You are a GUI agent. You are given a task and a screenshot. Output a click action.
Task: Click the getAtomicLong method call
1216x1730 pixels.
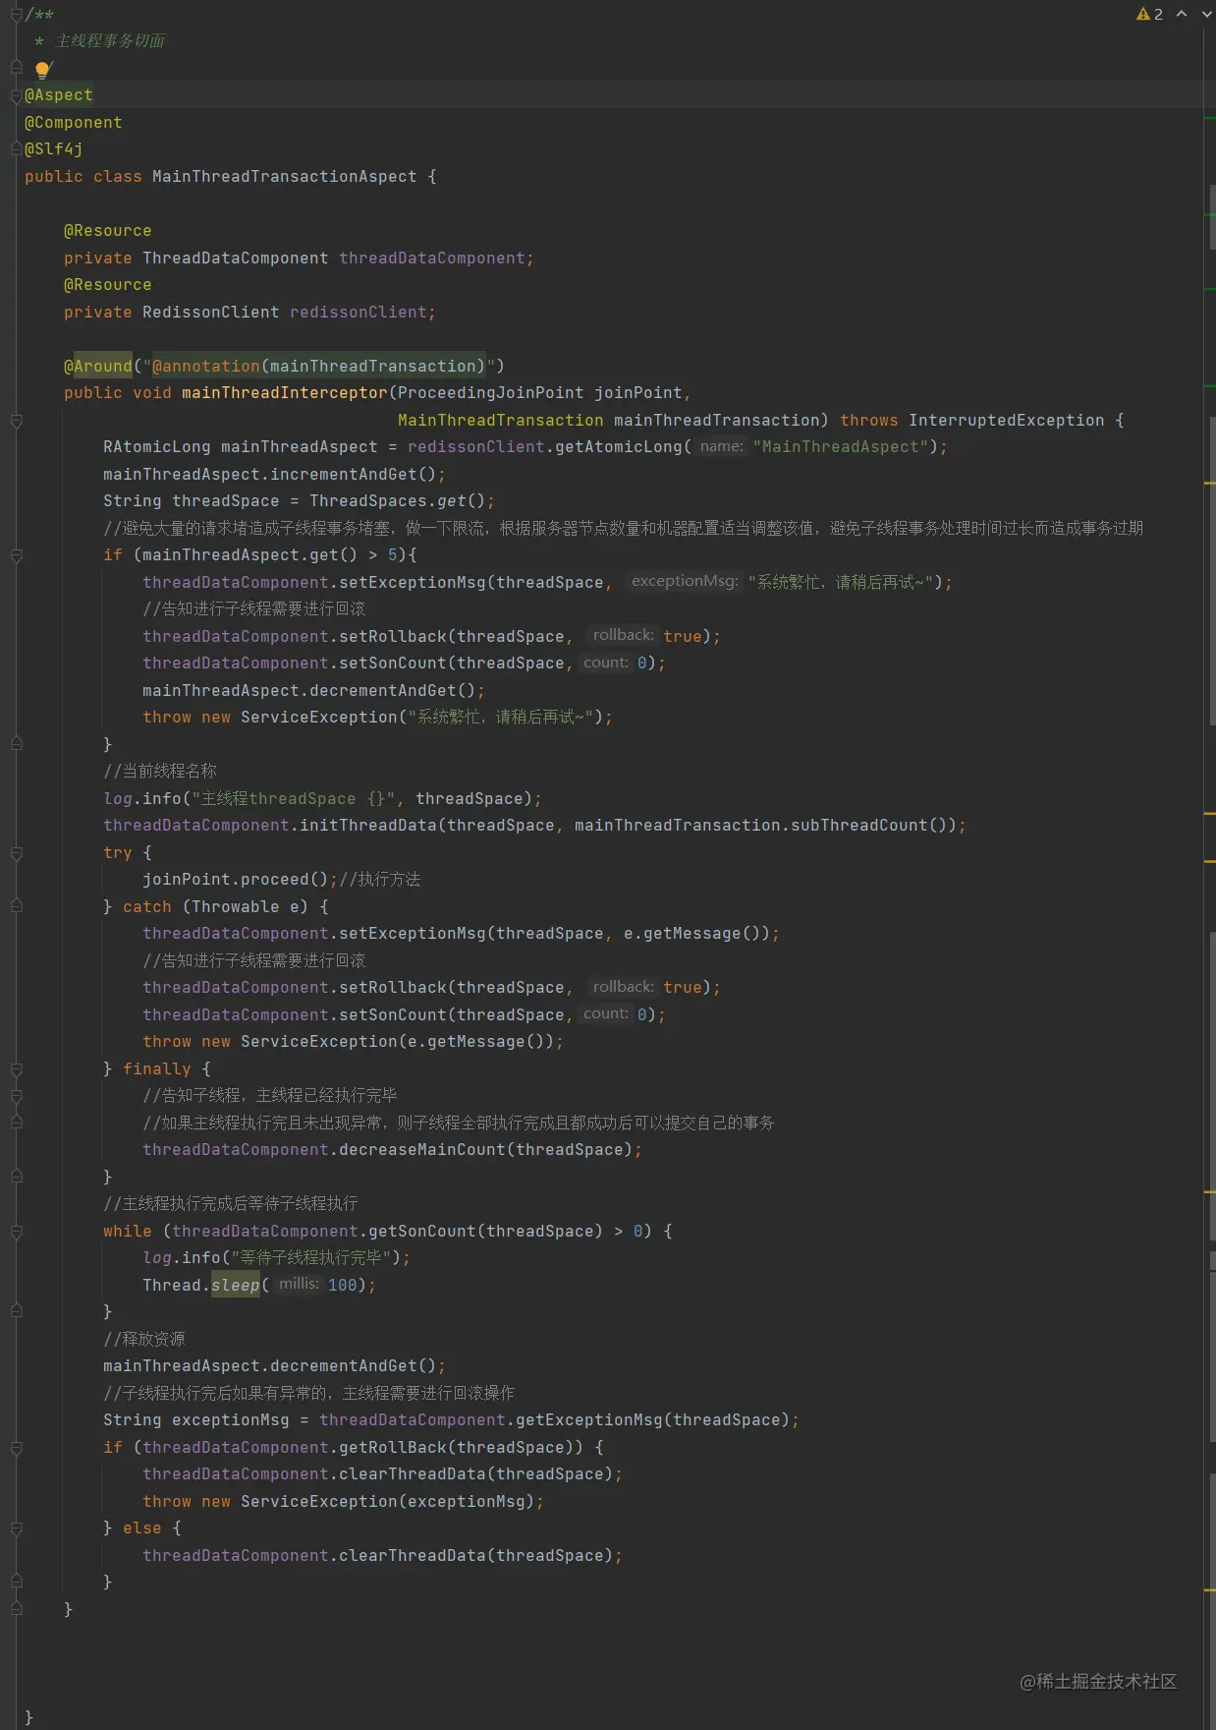pos(619,446)
